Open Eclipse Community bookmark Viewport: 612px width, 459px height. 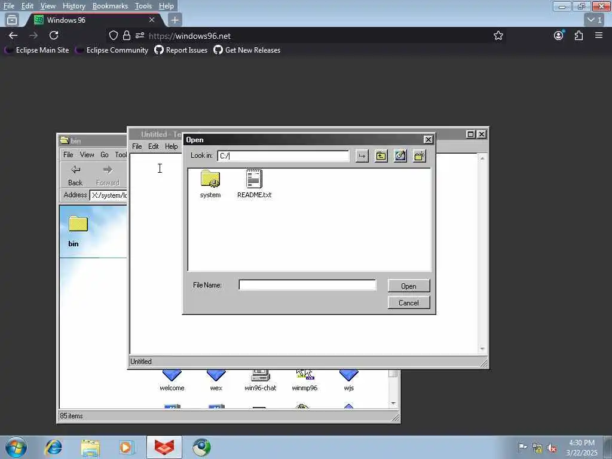[112, 50]
